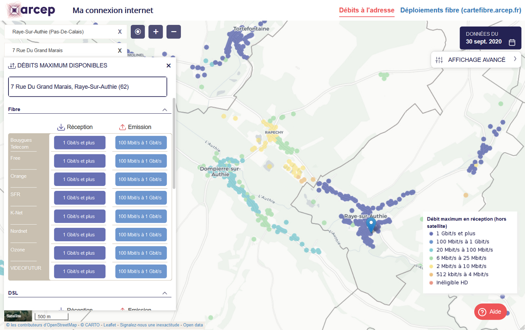Open the Déploiements fibre cartefibre link
Screen dimensions: 525x330
(460, 11)
